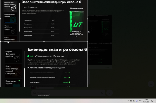Click the scroll-to-bottom arrow button

(151, 84)
